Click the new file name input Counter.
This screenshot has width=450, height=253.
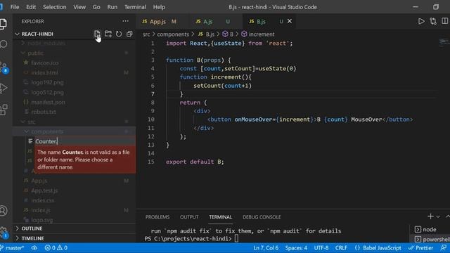[85, 141]
